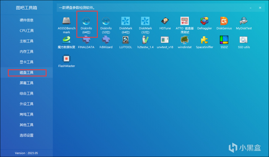Launch SSD utils
Image resolution: width=269 pixels, height=157 pixels.
pyautogui.click(x=244, y=42)
